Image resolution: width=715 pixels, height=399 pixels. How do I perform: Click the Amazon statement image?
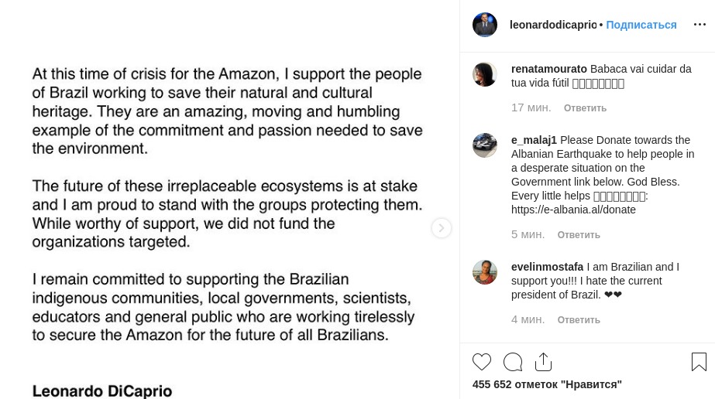click(229, 201)
